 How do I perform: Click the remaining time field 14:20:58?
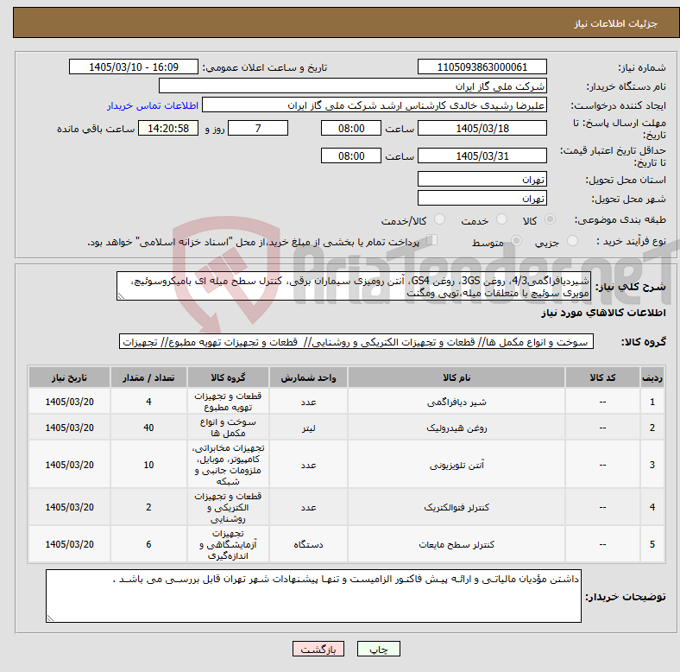pyautogui.click(x=168, y=129)
